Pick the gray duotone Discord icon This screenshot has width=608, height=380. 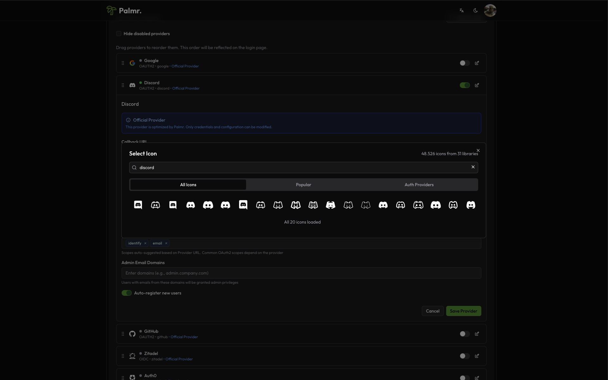(x=313, y=205)
